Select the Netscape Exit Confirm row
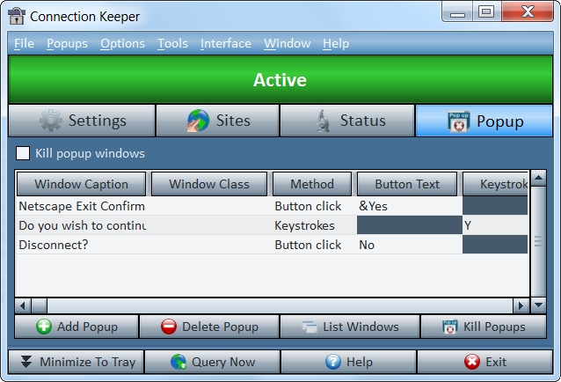This screenshot has height=382, width=561. [x=273, y=206]
